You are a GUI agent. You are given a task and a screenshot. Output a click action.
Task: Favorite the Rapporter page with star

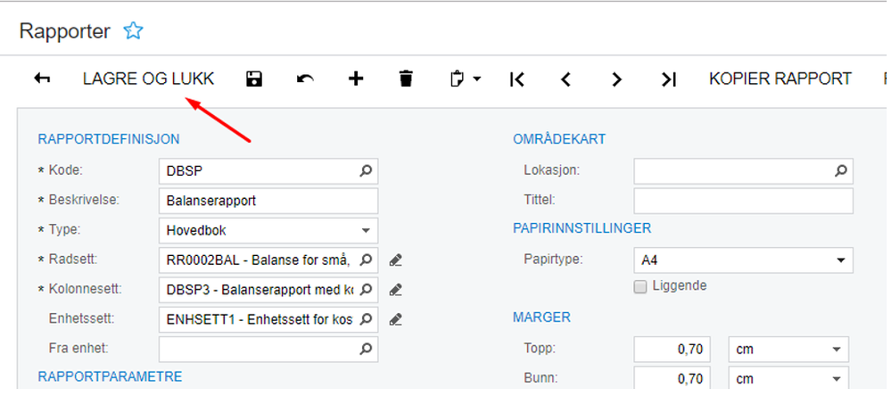pos(133,31)
